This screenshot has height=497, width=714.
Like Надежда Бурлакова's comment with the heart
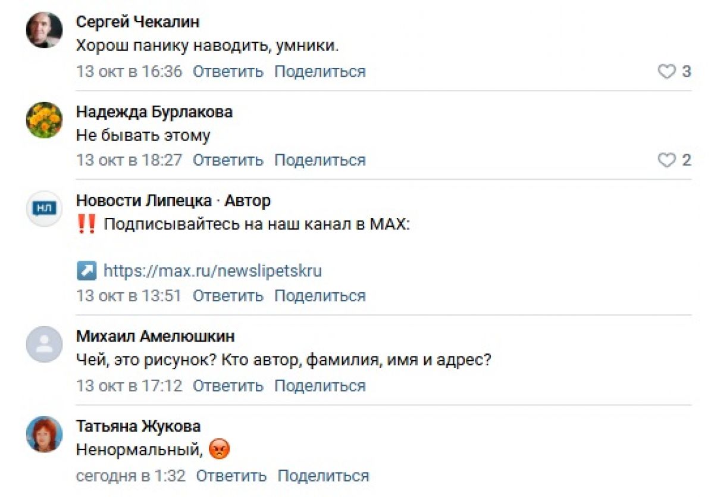tap(666, 161)
